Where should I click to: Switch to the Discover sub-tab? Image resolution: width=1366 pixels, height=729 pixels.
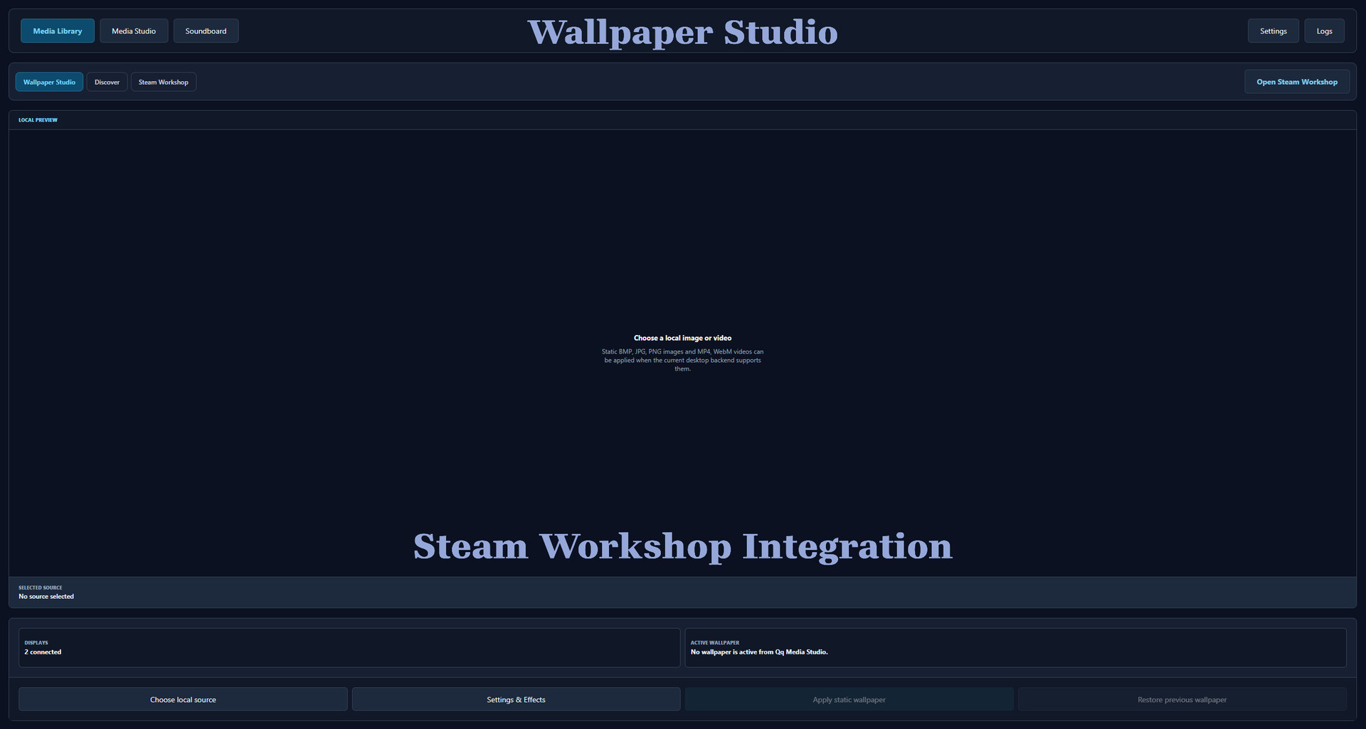tap(107, 83)
